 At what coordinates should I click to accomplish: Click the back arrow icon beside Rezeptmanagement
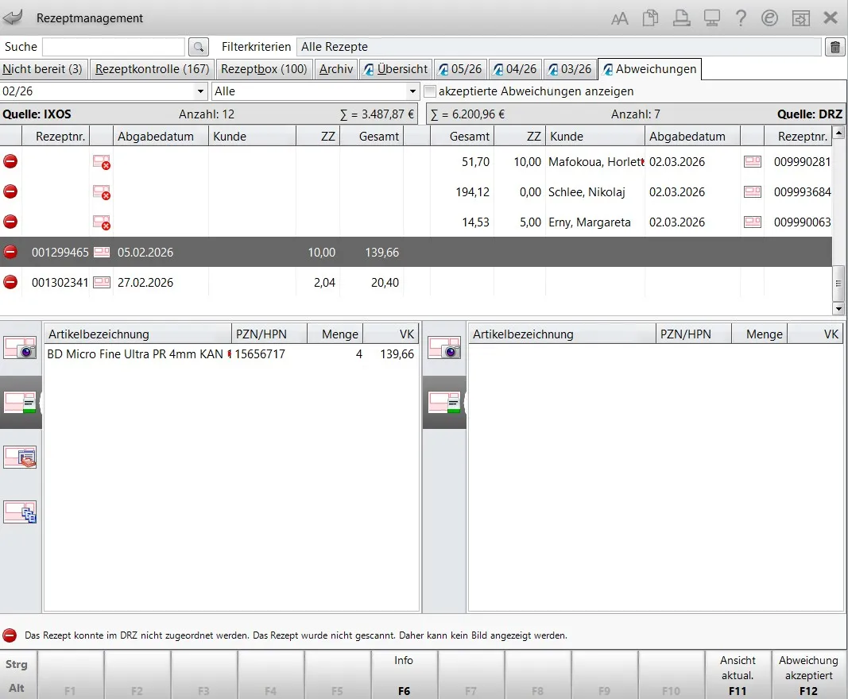pyautogui.click(x=13, y=17)
